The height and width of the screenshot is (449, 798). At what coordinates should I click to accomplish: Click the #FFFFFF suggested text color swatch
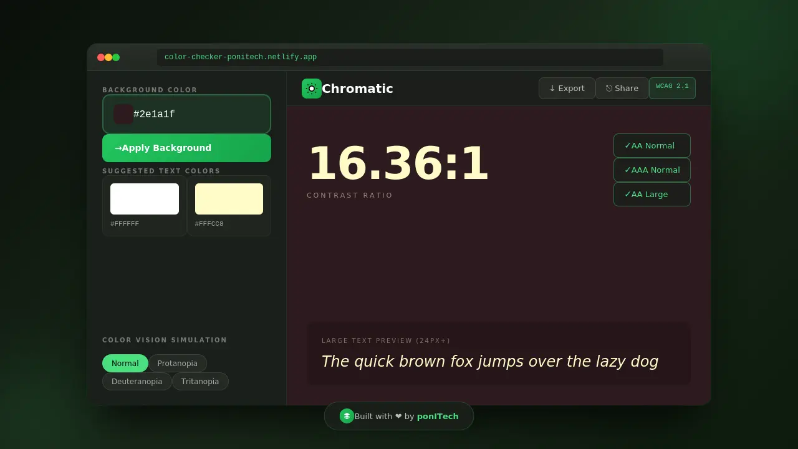click(144, 198)
